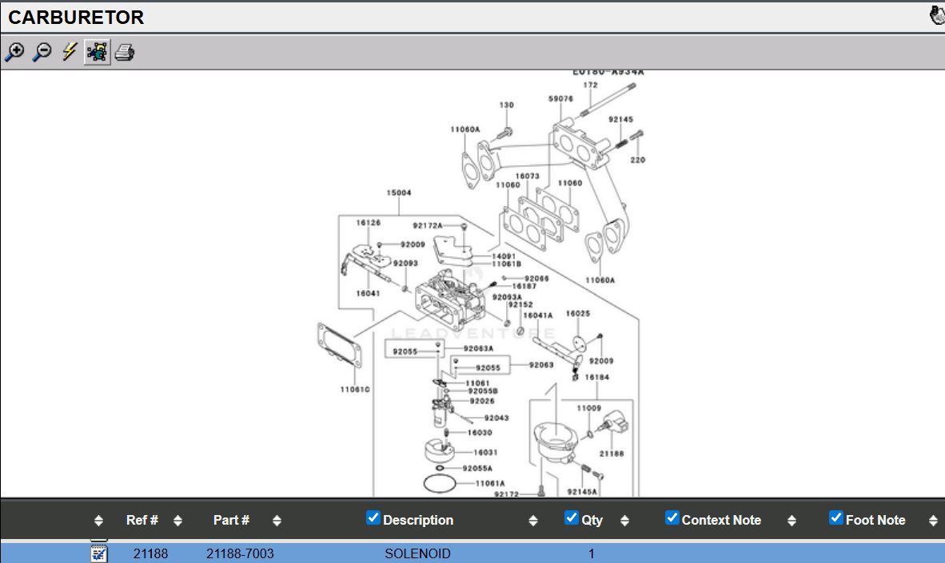Click sort arrows right of Context Note
Image resolution: width=945 pixels, height=563 pixels.
pos(791,521)
